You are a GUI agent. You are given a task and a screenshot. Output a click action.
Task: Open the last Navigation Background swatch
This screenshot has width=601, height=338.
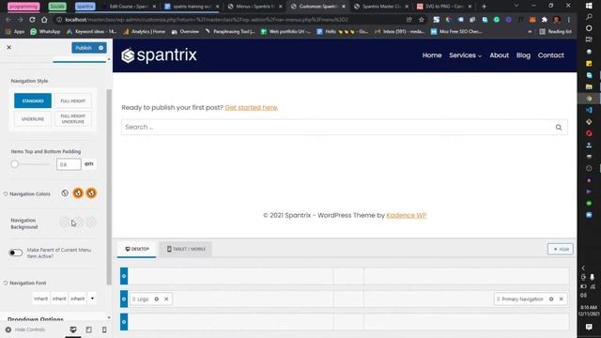[x=91, y=222]
